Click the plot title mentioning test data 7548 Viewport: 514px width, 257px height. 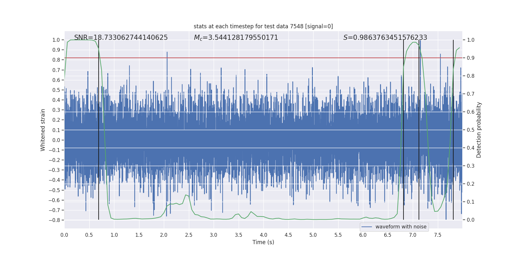click(263, 26)
